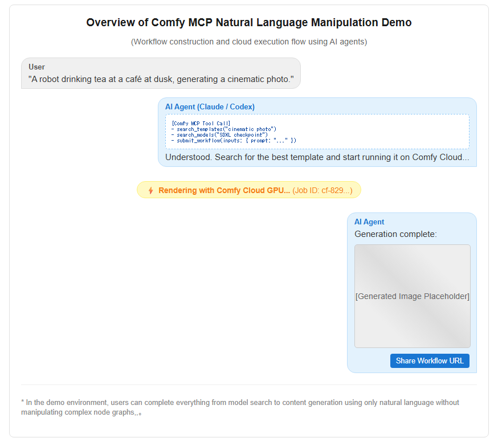Click the '[Comfy MCP Tool Call]' line
Image resolution: width=498 pixels, height=442 pixels.
point(201,123)
